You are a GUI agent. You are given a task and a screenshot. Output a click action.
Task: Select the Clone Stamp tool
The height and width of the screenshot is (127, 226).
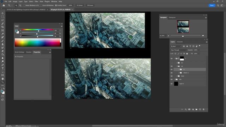(2, 44)
